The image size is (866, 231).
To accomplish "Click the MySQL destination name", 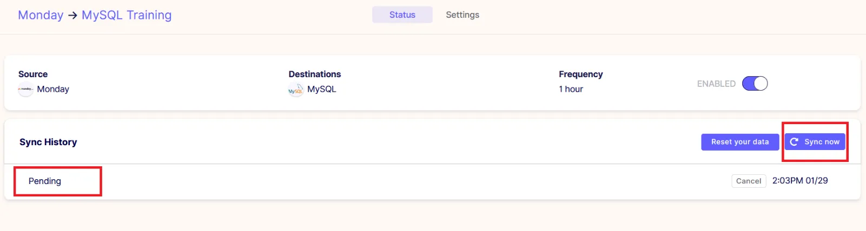I will 322,89.
